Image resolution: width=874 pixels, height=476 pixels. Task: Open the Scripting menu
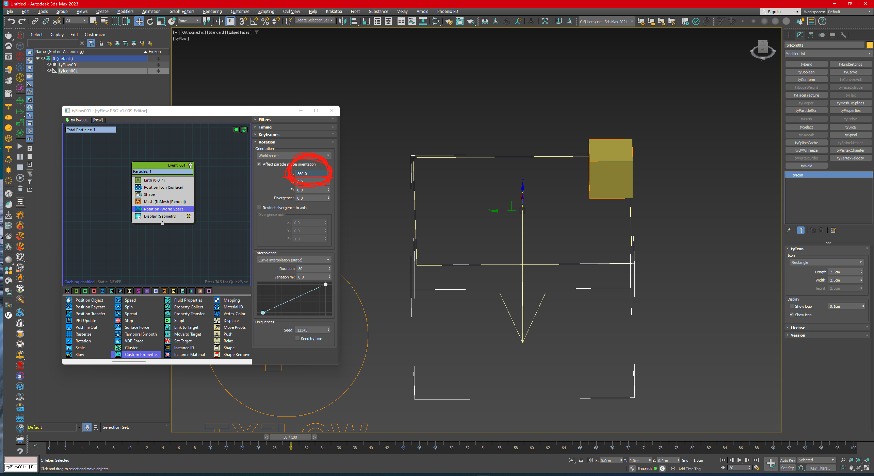pyautogui.click(x=266, y=12)
